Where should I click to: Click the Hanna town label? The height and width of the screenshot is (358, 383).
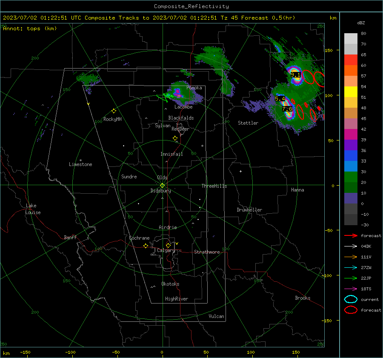coord(297,190)
